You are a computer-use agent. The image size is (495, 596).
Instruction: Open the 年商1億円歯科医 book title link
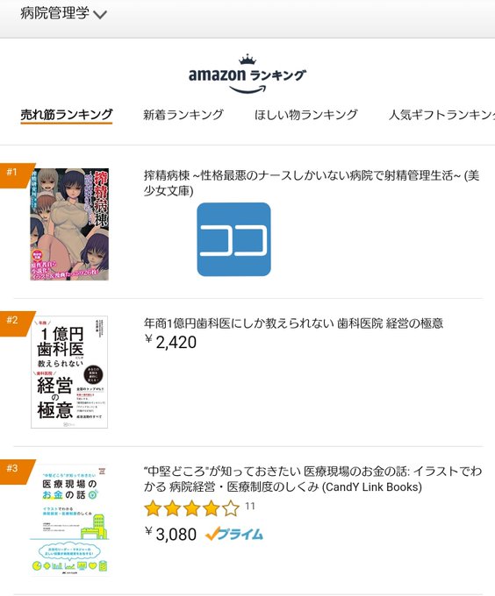point(293,323)
